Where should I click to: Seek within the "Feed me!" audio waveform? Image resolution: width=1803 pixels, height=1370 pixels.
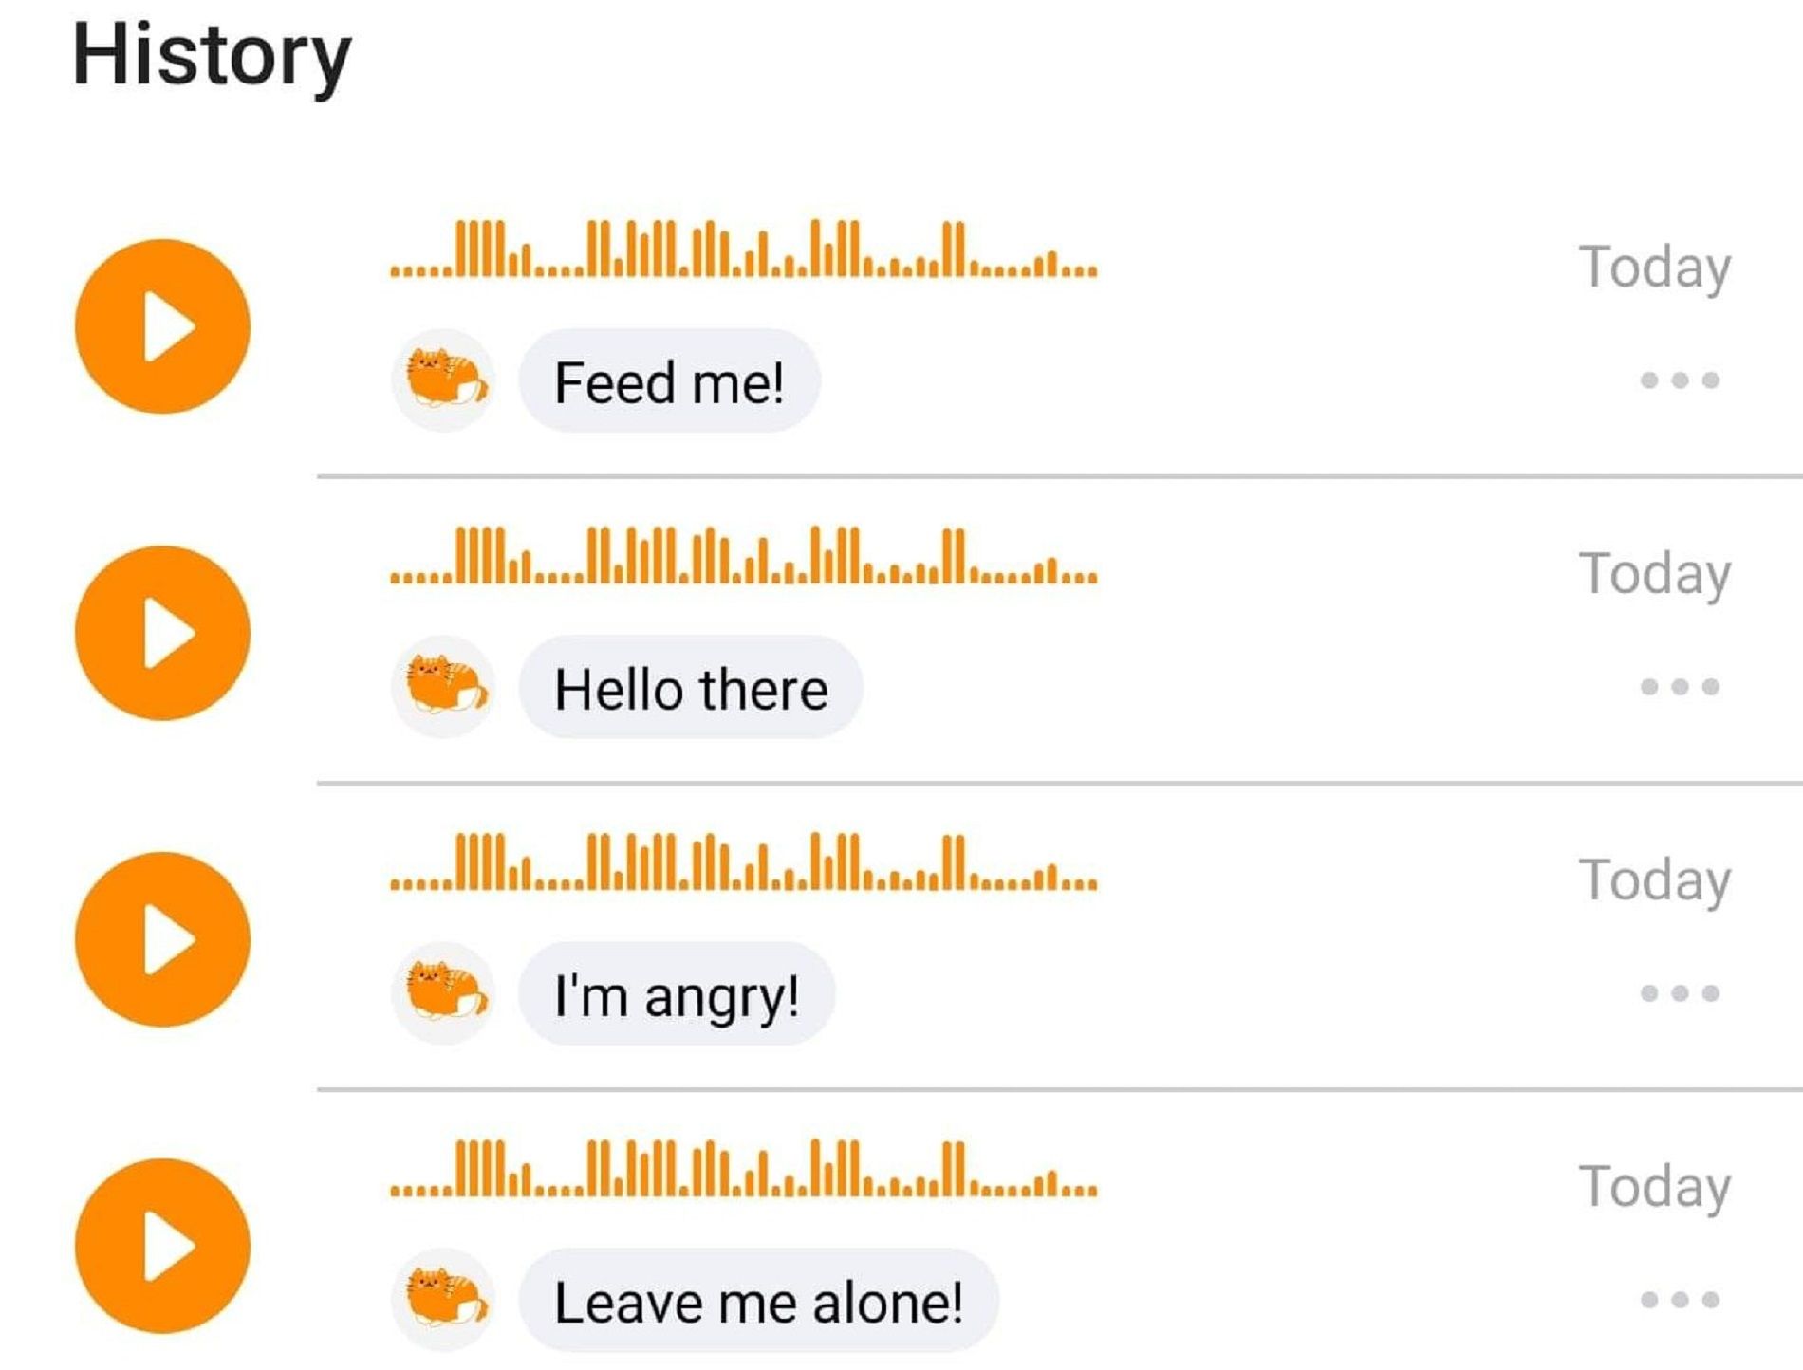click(x=744, y=249)
